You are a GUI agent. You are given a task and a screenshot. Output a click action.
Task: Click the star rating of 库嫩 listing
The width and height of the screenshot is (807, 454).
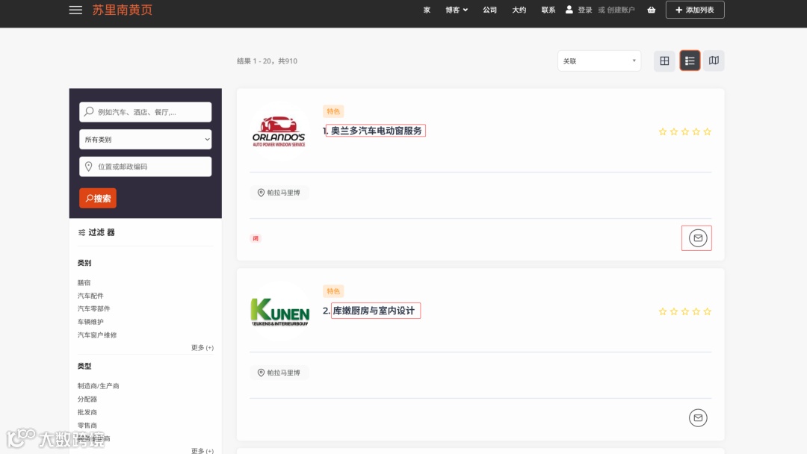pyautogui.click(x=685, y=311)
